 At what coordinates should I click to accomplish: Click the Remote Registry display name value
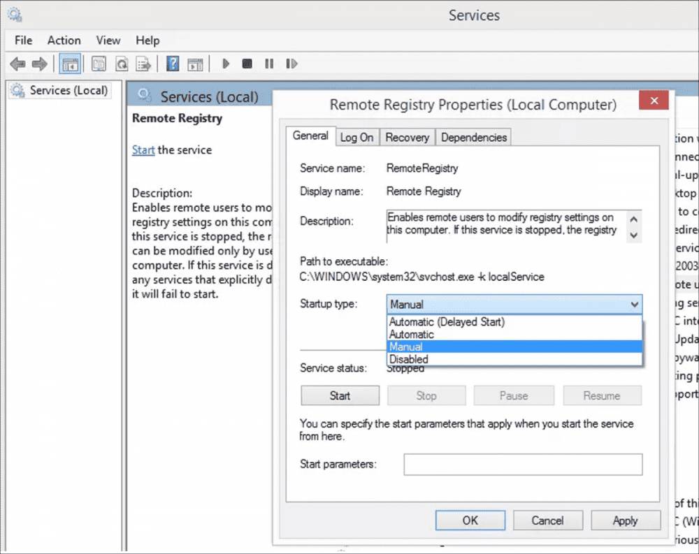[x=424, y=191]
